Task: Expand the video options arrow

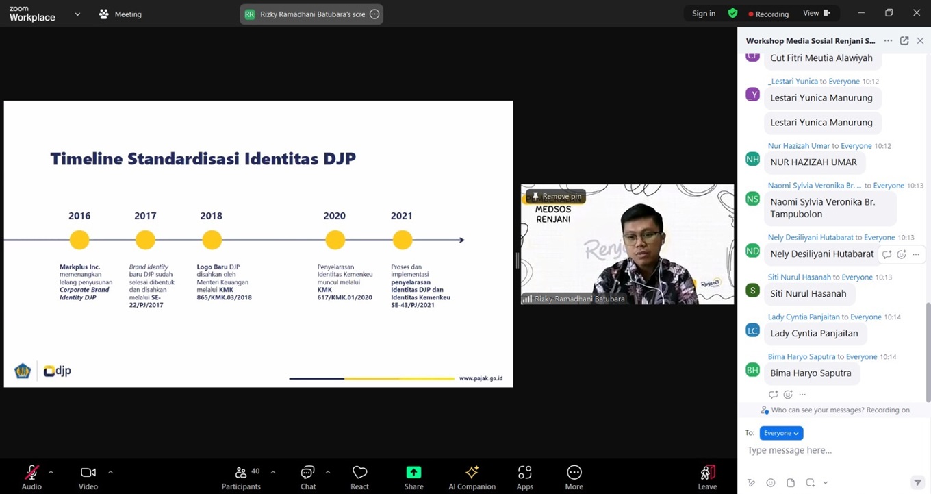Action: 110,472
